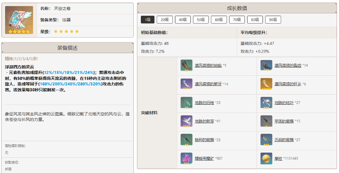Open the 历战的箭簇 material link
Image resolution: width=339 pixels, height=173 pixels.
coord(284,140)
